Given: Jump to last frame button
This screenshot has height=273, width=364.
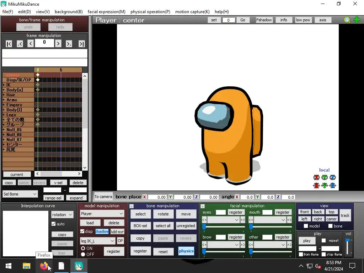Looking at the screenshot, I should (81, 44).
